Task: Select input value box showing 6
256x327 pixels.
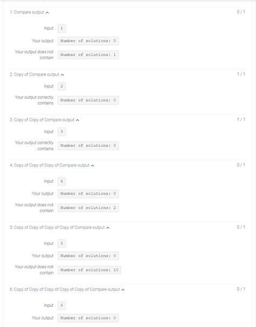Action: click(62, 305)
